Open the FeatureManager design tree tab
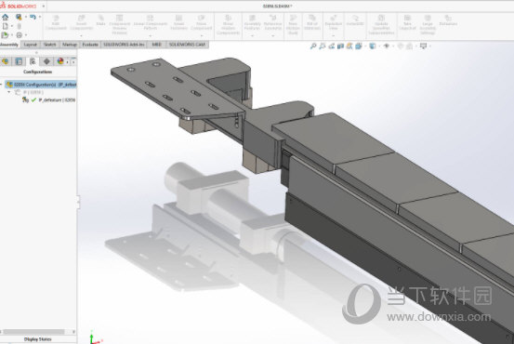The height and width of the screenshot is (344, 514). [6, 61]
